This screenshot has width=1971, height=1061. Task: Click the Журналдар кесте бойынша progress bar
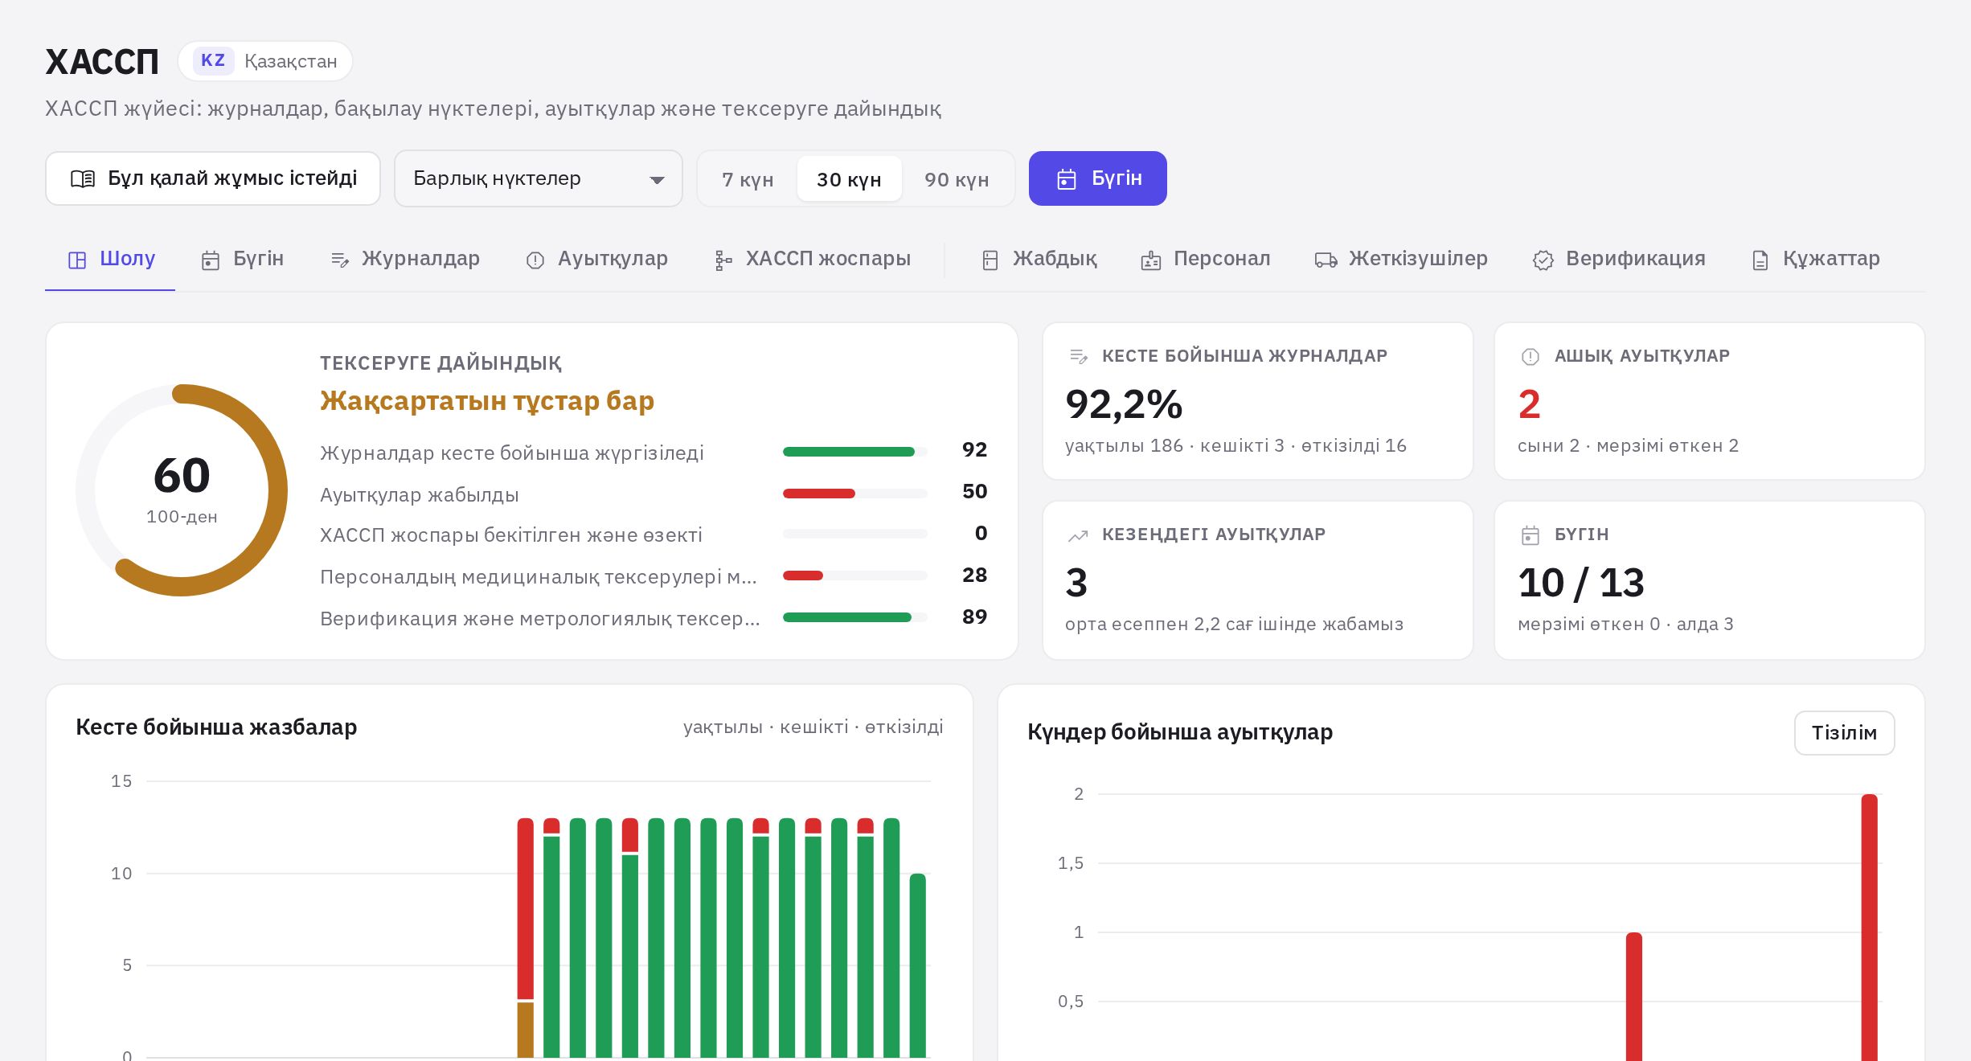pyautogui.click(x=855, y=452)
